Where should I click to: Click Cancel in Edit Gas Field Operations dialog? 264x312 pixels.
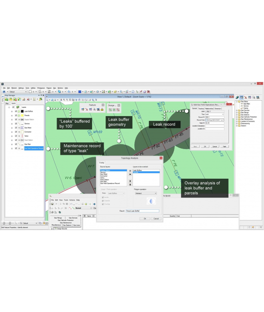tap(215, 147)
